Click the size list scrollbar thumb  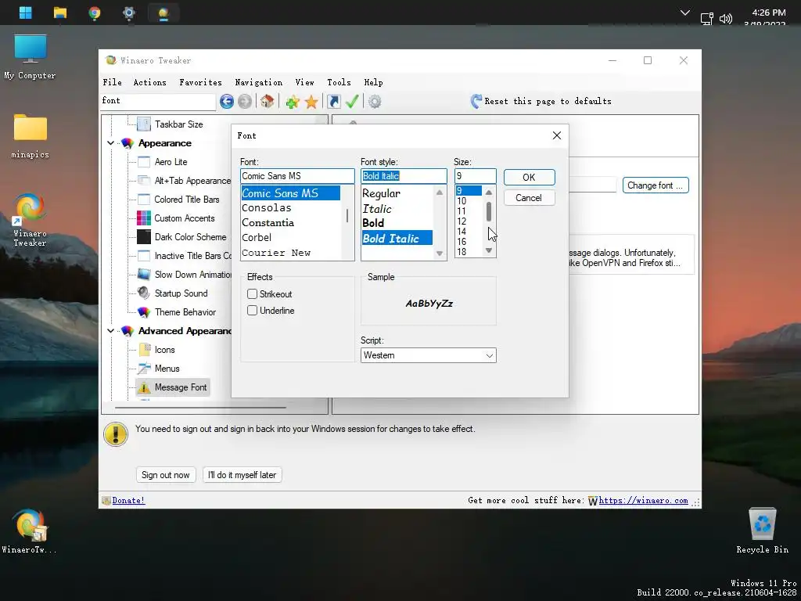click(489, 211)
